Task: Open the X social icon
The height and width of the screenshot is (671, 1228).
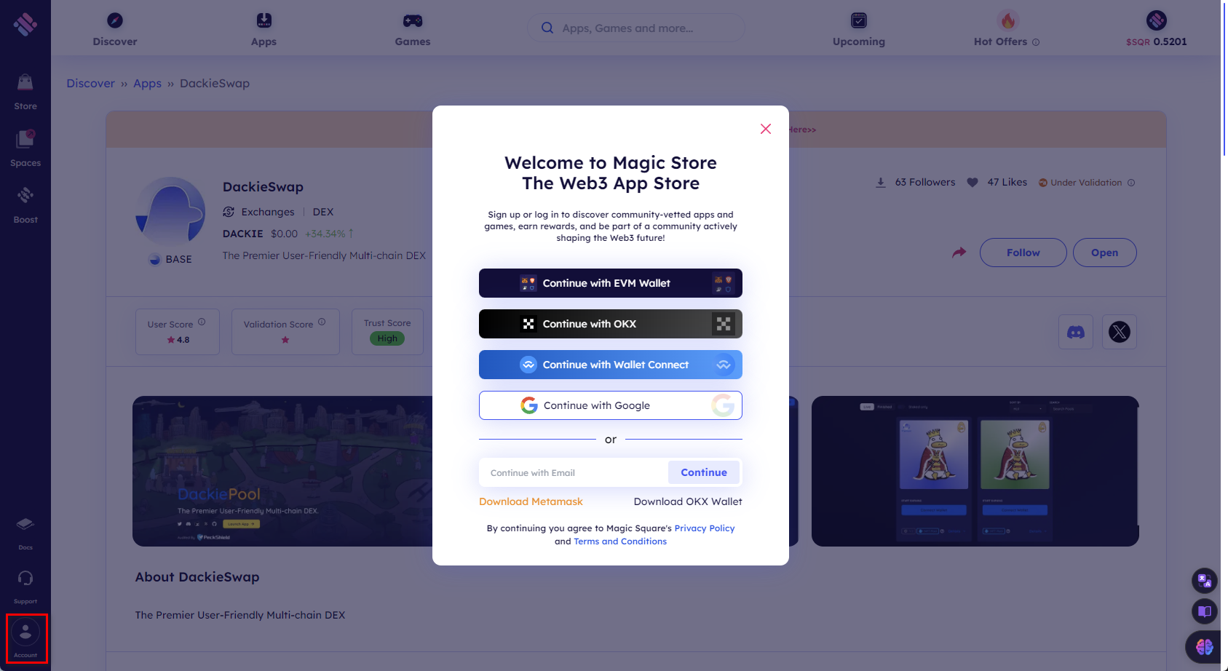Action: click(x=1120, y=333)
